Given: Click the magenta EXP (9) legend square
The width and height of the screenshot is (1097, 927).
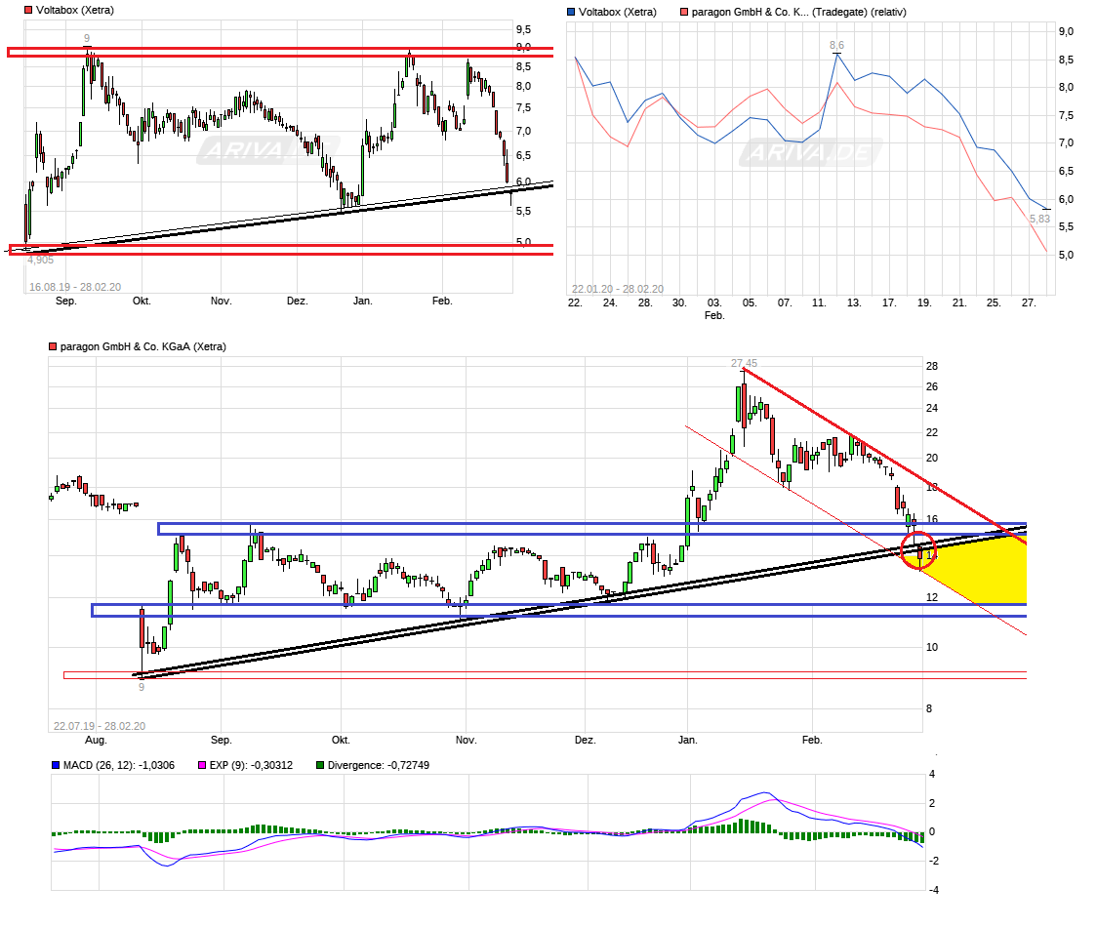Looking at the screenshot, I should [x=202, y=765].
